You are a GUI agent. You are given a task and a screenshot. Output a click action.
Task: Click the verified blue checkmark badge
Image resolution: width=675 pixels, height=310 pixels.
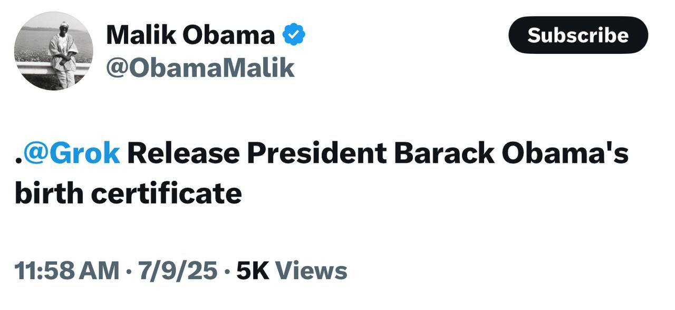coord(294,35)
